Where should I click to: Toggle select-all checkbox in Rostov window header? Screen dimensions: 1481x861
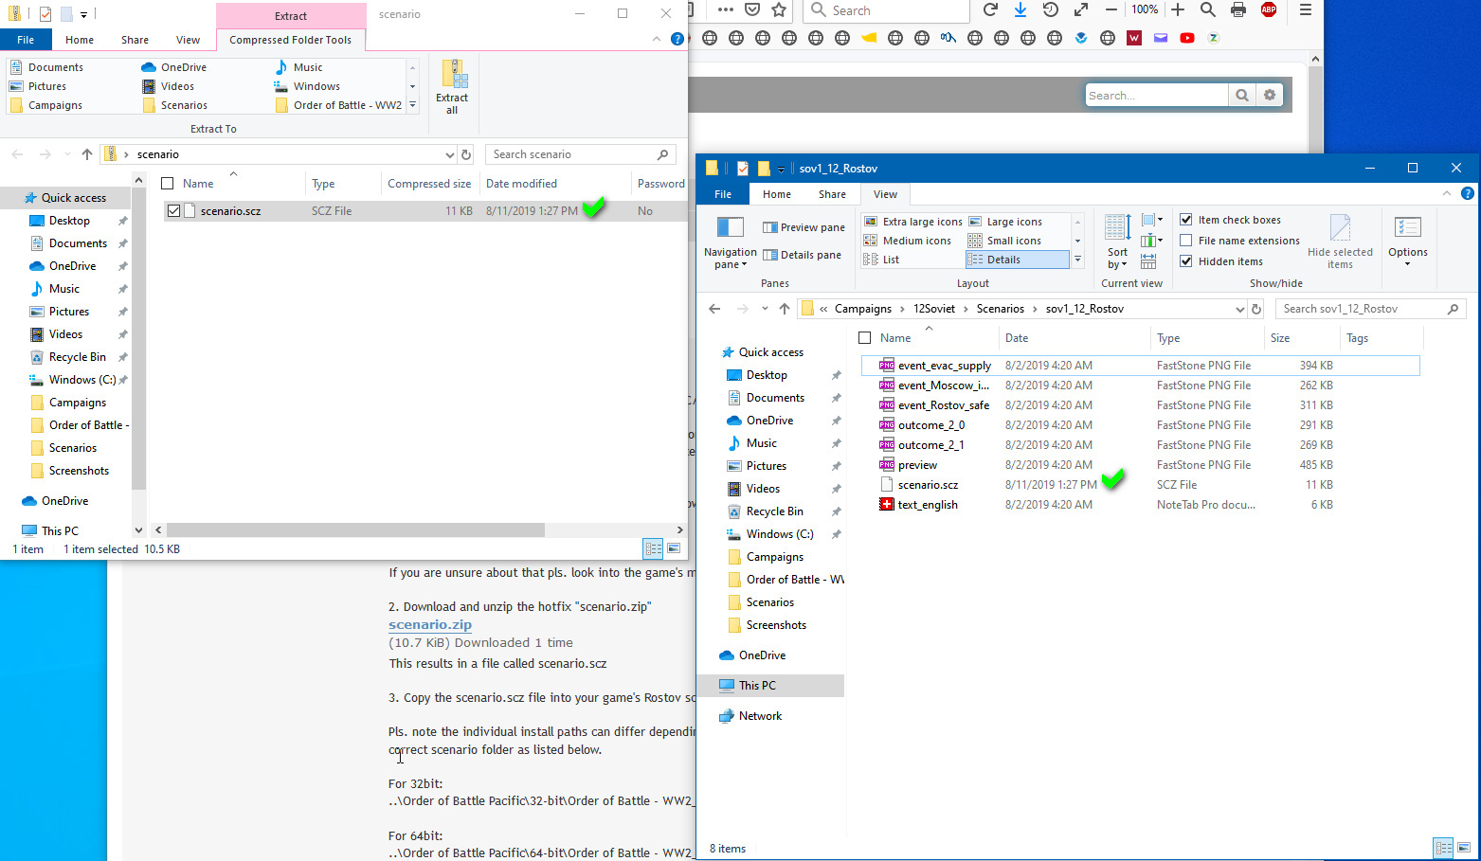(x=864, y=338)
